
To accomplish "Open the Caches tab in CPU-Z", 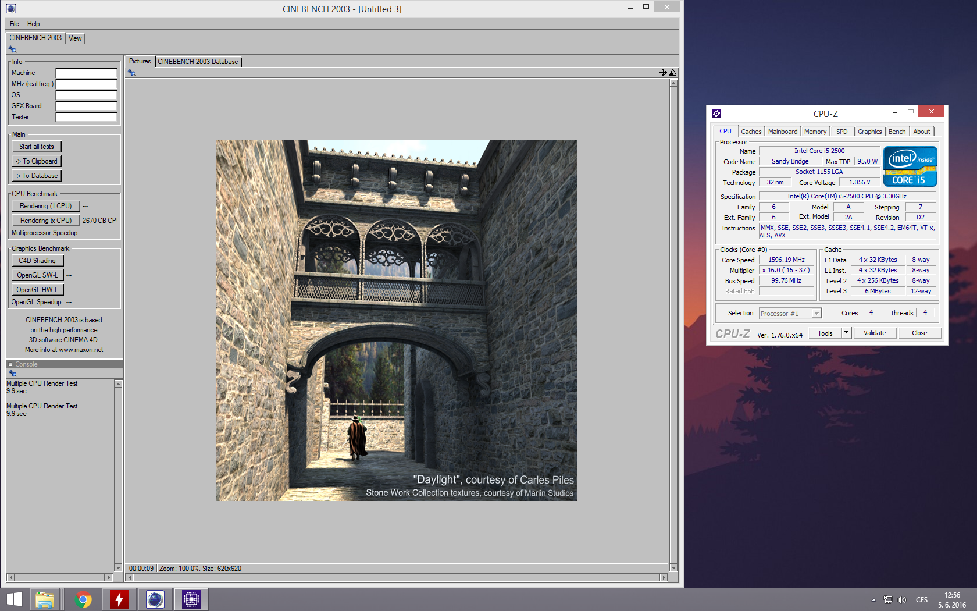I will pos(751,132).
